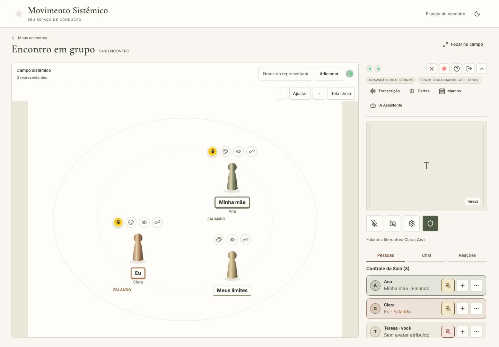
Task: Toggle dark mode moon icon
Action: pyautogui.click(x=477, y=14)
